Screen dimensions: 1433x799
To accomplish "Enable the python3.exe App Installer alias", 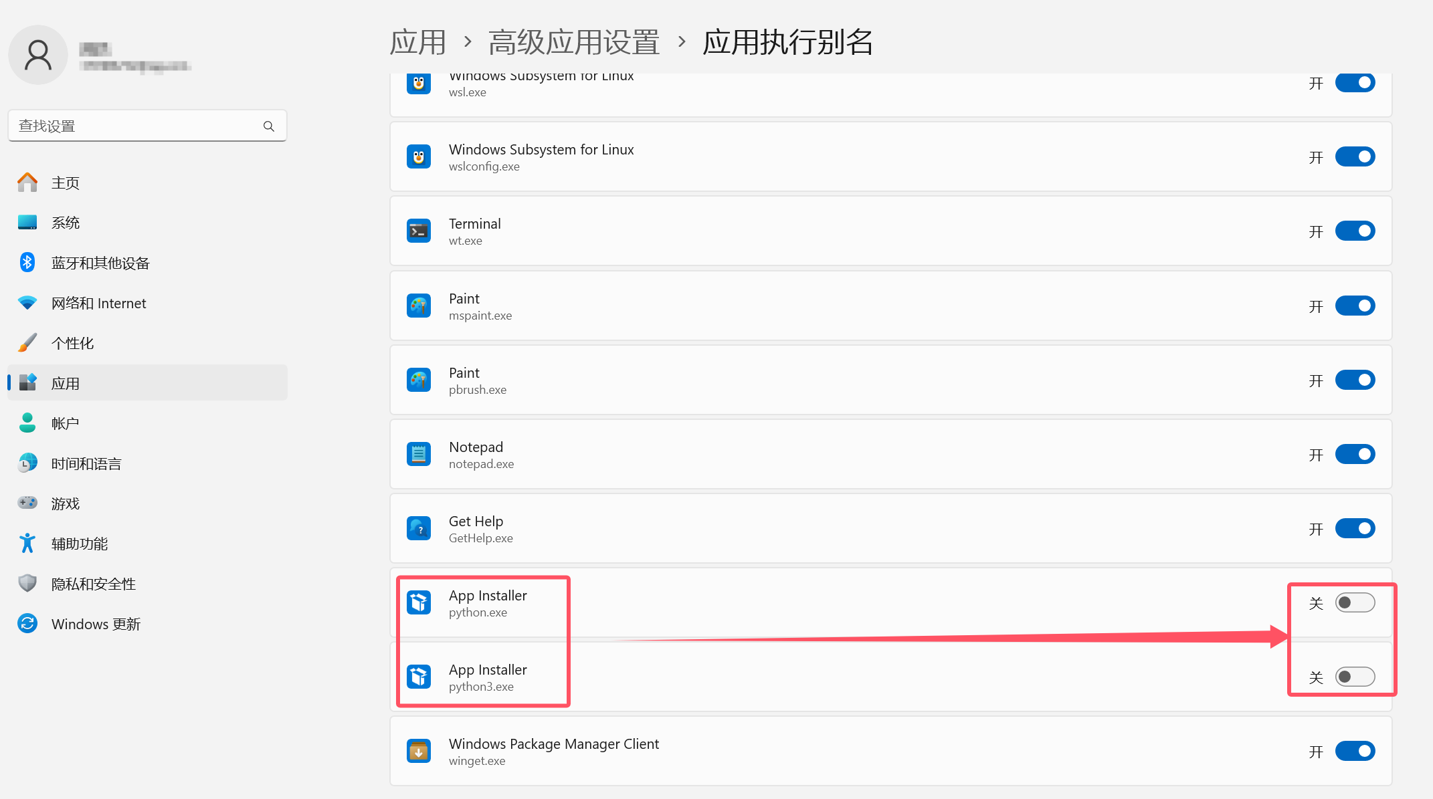I will (x=1355, y=677).
